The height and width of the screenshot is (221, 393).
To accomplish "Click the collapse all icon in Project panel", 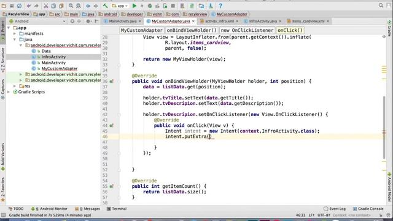I will (79, 21).
